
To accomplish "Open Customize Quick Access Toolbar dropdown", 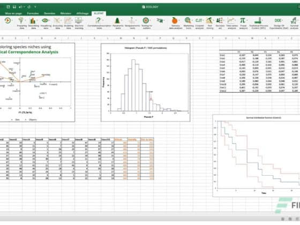I will (35, 7).
